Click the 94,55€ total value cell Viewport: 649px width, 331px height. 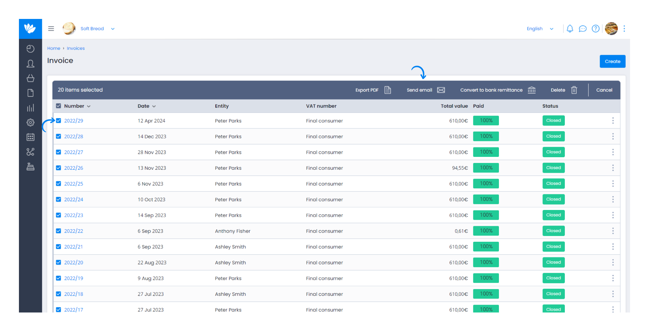pyautogui.click(x=460, y=168)
